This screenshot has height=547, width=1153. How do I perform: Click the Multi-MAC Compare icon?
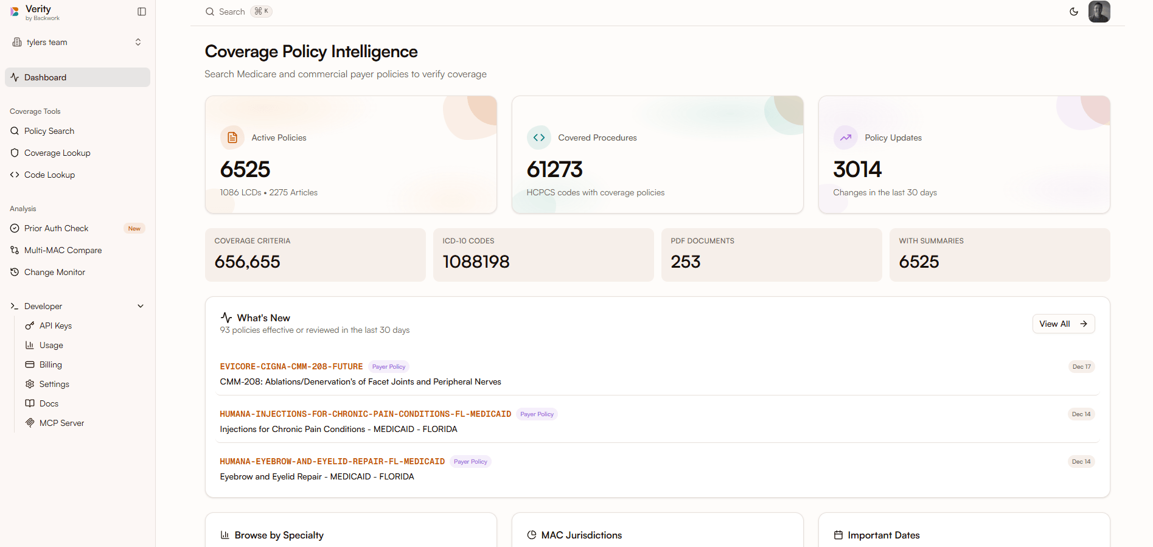pos(15,250)
